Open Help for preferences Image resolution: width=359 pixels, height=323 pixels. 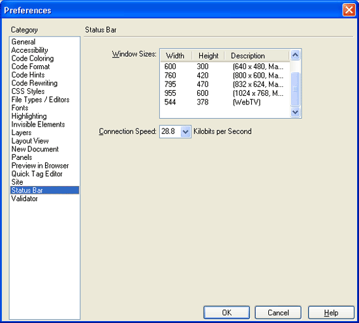click(331, 313)
